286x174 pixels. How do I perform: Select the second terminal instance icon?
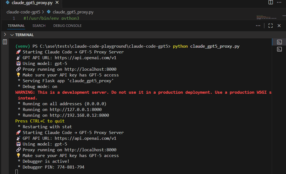pyautogui.click(x=279, y=49)
